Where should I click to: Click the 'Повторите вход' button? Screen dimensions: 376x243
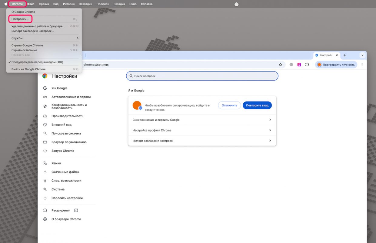(257, 105)
